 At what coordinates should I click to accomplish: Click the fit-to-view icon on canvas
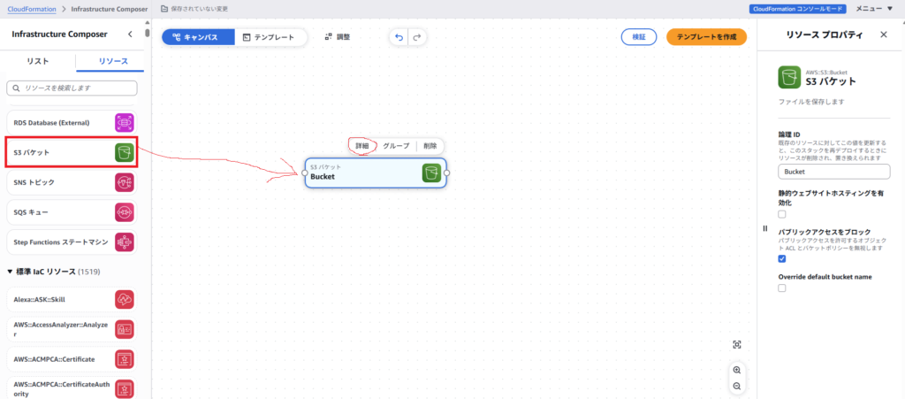(x=737, y=344)
